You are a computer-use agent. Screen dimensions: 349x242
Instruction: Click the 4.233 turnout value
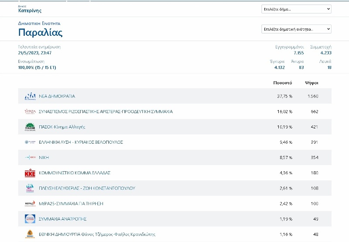(x=326, y=53)
